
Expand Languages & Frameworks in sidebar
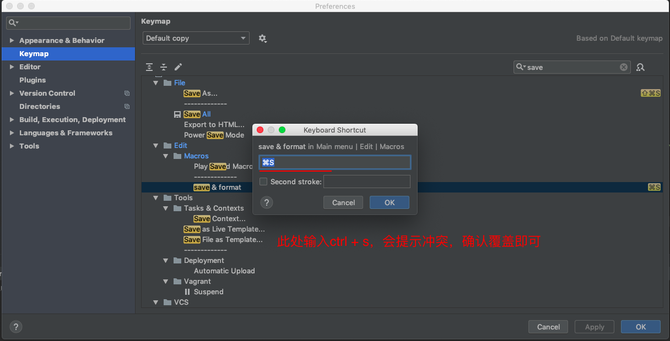tap(12, 133)
